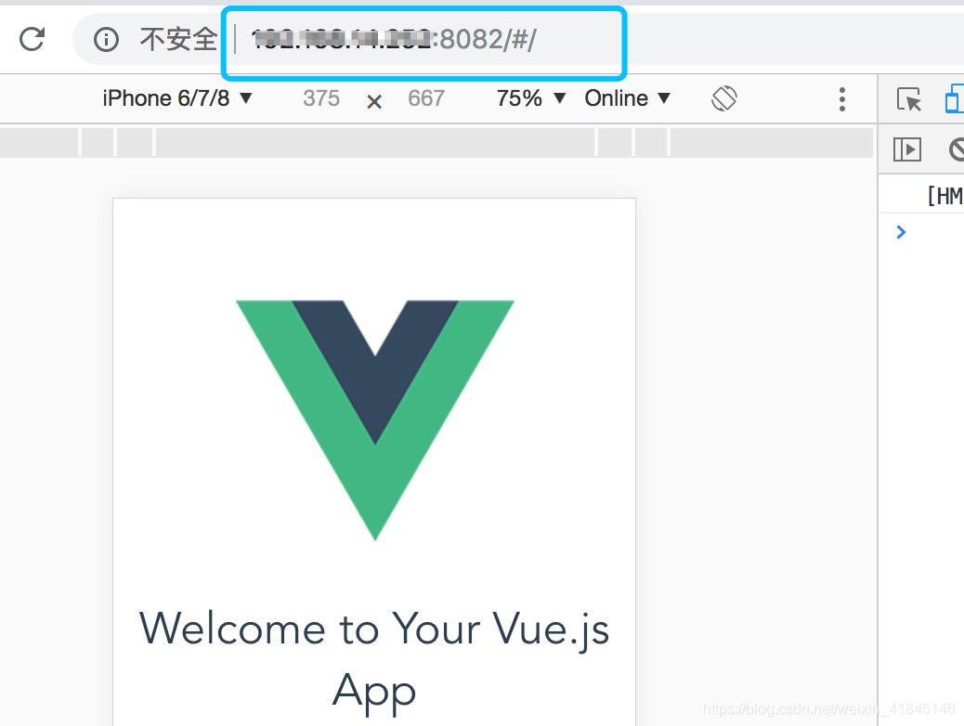
Task: Click the 不安全 security label
Action: pyautogui.click(x=177, y=39)
